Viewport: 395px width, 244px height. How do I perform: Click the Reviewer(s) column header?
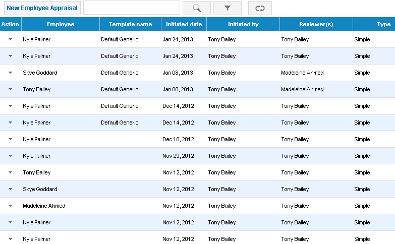(x=316, y=24)
